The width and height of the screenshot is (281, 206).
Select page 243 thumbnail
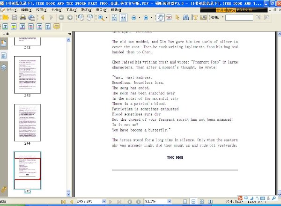coord(28,75)
